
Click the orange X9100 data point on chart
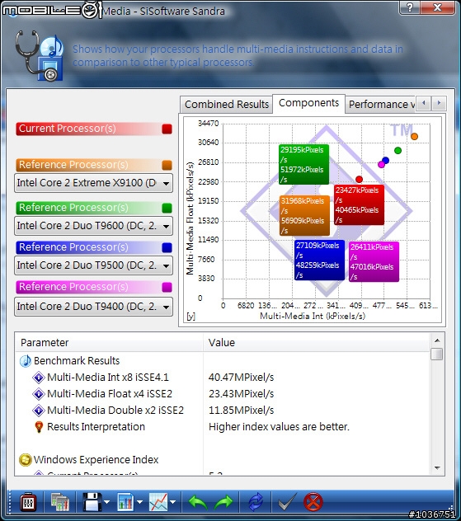coord(414,137)
